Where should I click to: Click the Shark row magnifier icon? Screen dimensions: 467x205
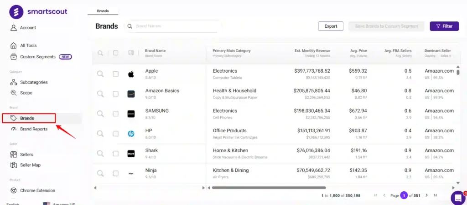100,154
